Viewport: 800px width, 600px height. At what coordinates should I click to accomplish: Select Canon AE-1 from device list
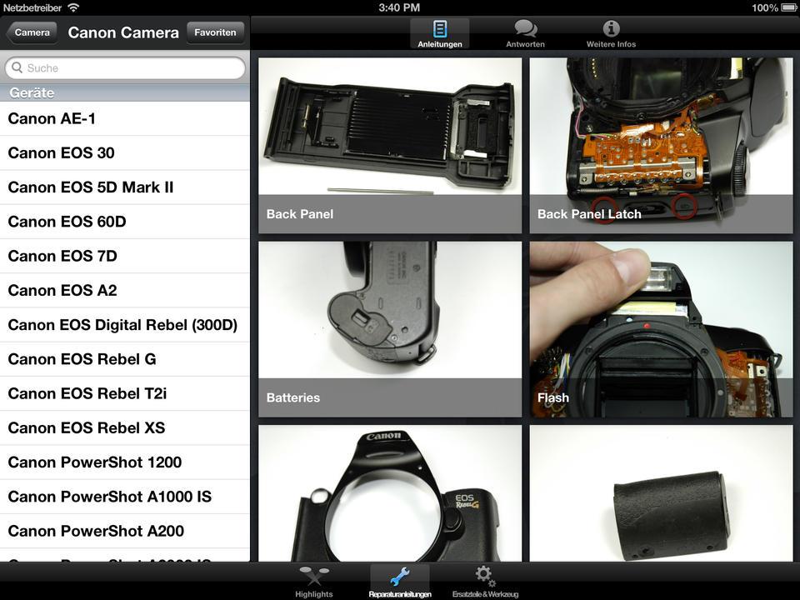tap(125, 119)
